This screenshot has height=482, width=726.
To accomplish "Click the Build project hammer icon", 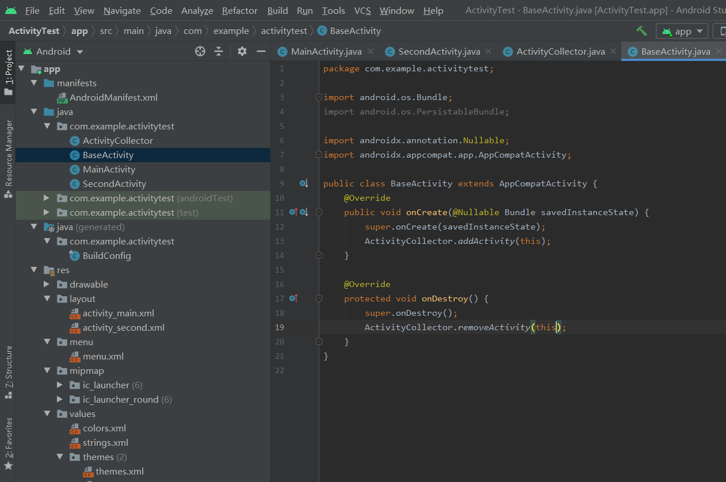I will pos(641,31).
